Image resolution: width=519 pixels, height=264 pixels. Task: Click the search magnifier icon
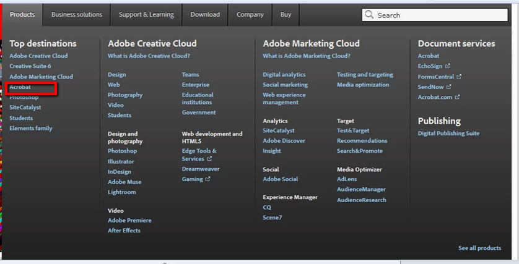coord(369,15)
